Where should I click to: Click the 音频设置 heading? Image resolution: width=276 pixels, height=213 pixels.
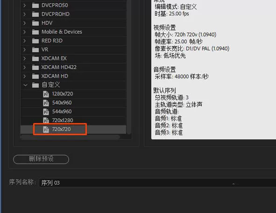click(164, 69)
